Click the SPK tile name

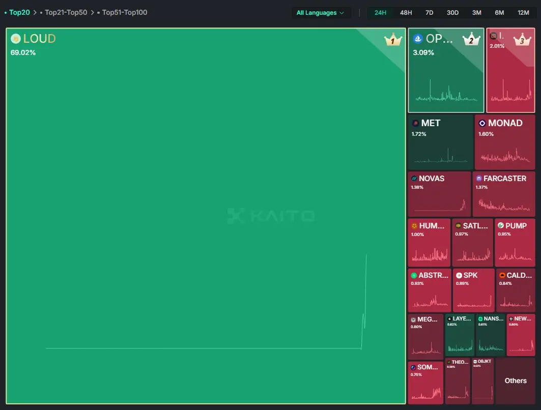470,275
